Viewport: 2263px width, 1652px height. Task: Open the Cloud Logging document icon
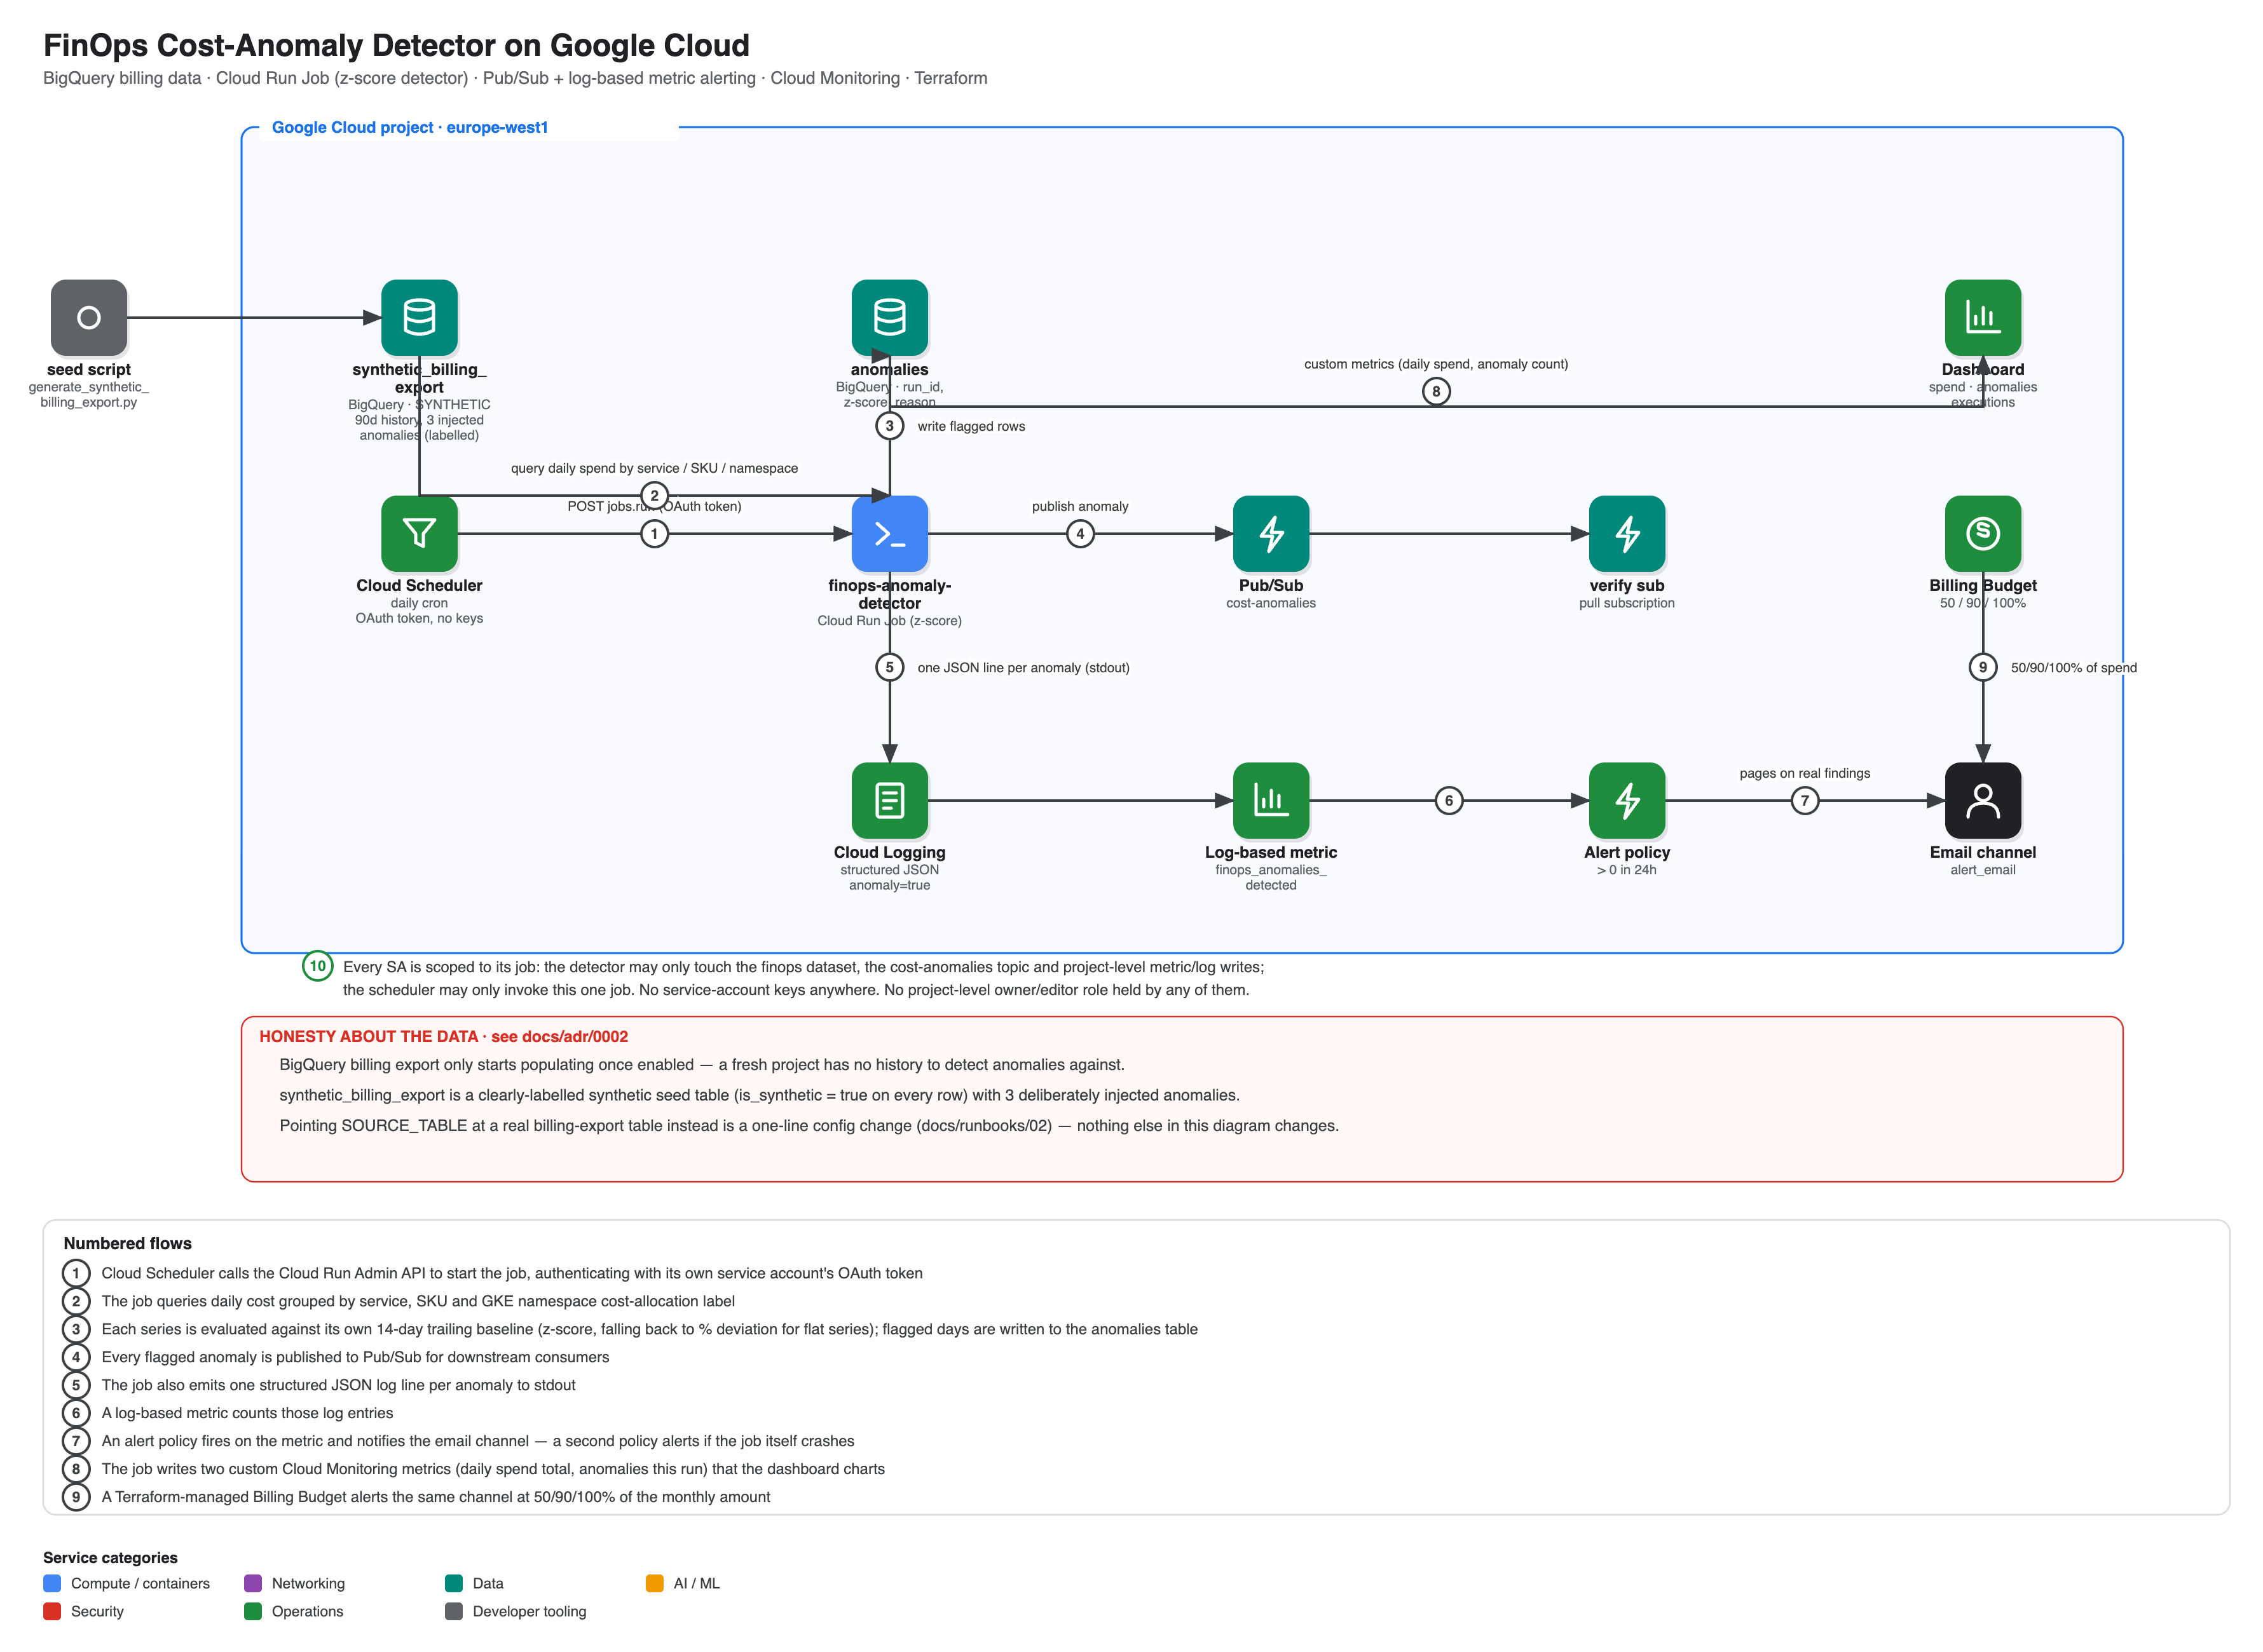(889, 801)
